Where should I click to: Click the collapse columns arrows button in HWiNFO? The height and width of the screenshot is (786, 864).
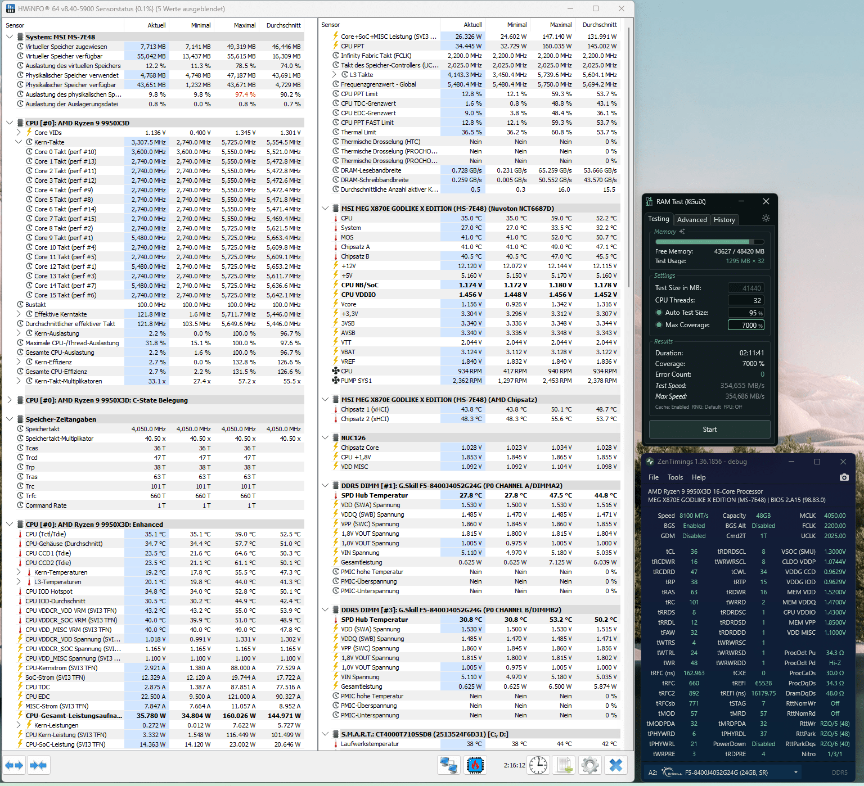pyautogui.click(x=38, y=765)
